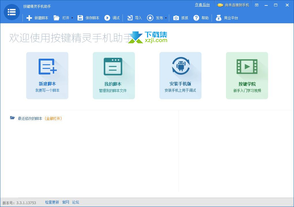
Task: Click the 商业平台 toolbar label
Action: 231,18
